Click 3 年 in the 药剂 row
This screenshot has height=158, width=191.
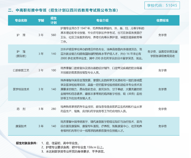pyautogui.click(x=41, y=109)
